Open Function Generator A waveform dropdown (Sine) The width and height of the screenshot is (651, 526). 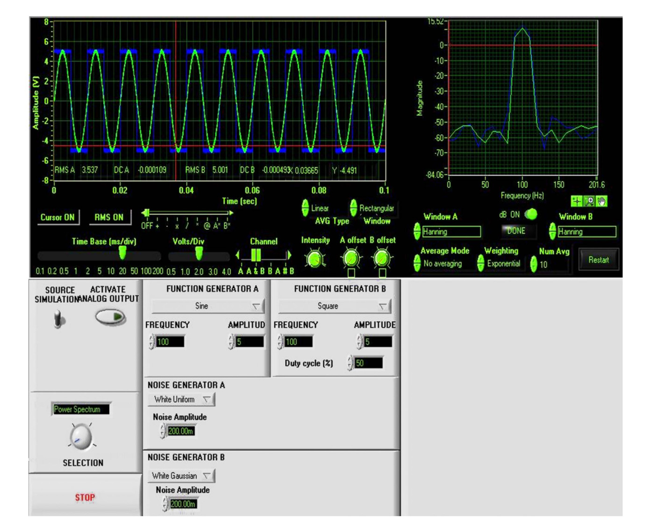pyautogui.click(x=208, y=306)
